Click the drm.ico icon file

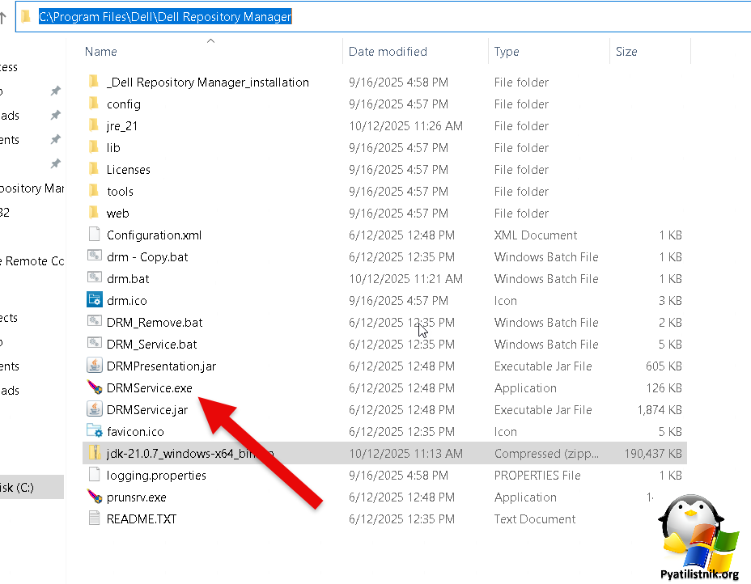[95, 301]
